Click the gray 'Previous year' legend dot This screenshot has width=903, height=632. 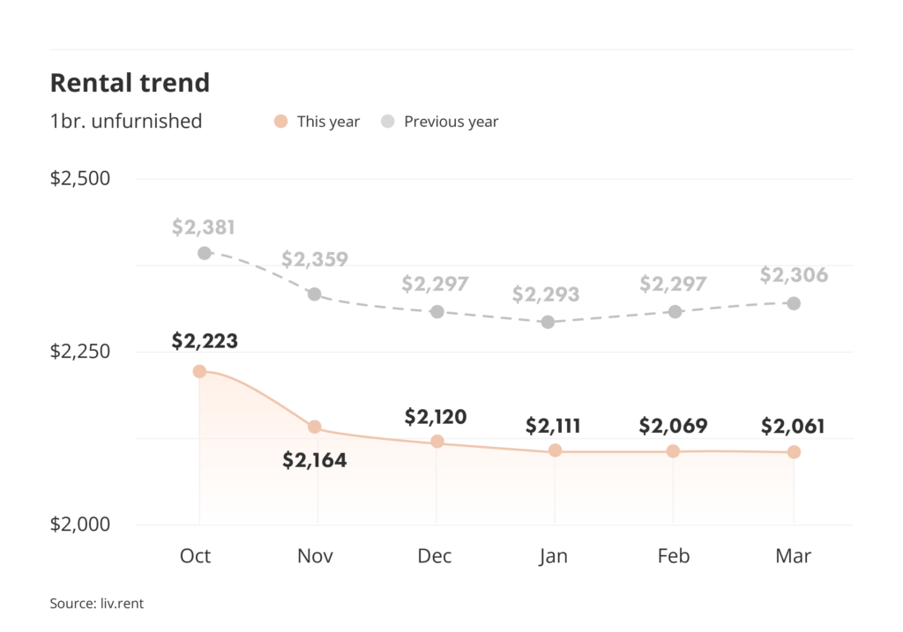coord(388,122)
